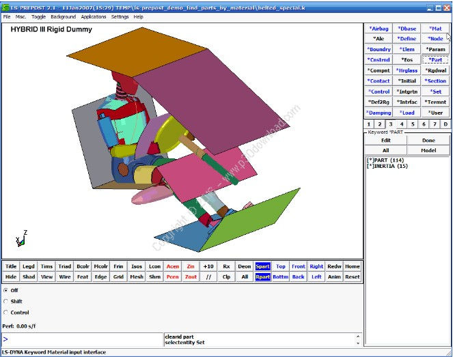The width and height of the screenshot is (453, 357).
Task: Open the *Node keyword
Action: pyautogui.click(x=435, y=39)
